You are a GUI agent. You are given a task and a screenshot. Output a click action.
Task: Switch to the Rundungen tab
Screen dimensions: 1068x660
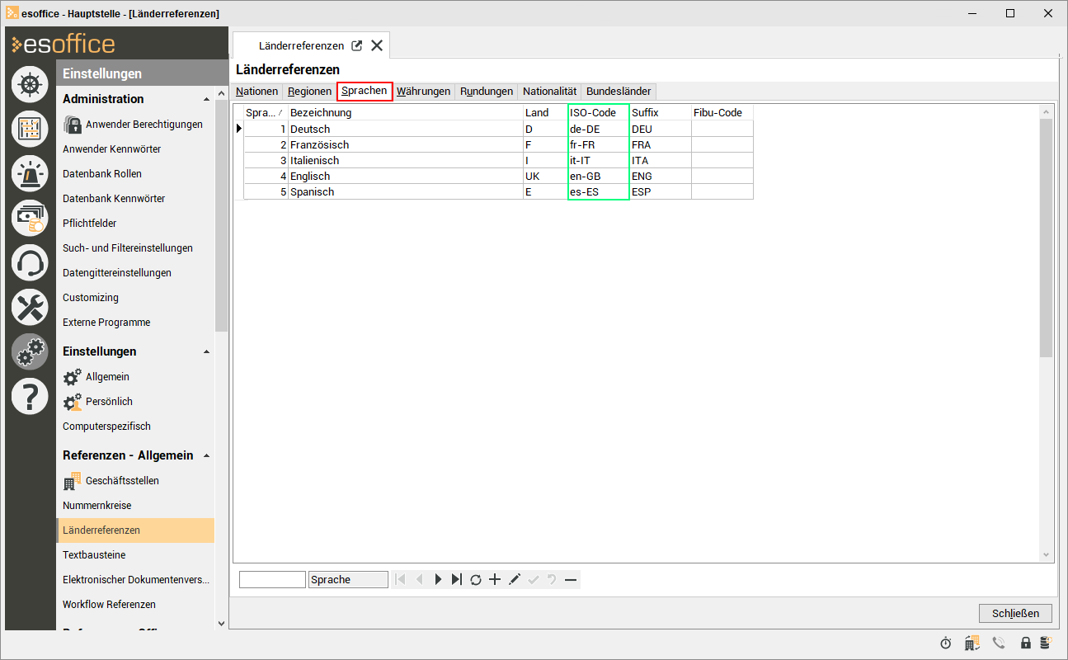click(487, 92)
